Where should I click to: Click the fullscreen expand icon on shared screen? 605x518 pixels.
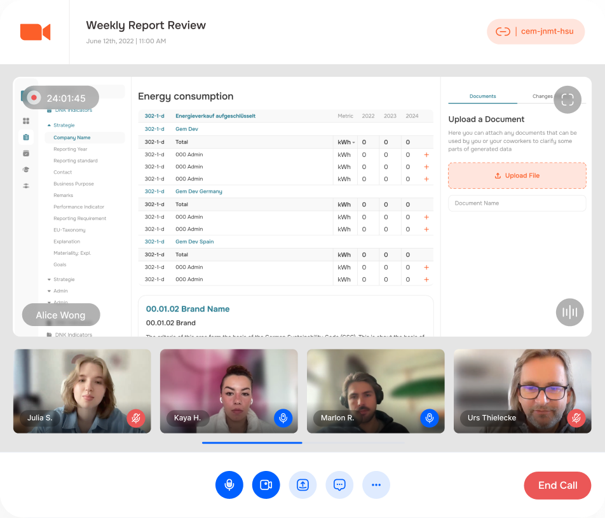568,99
